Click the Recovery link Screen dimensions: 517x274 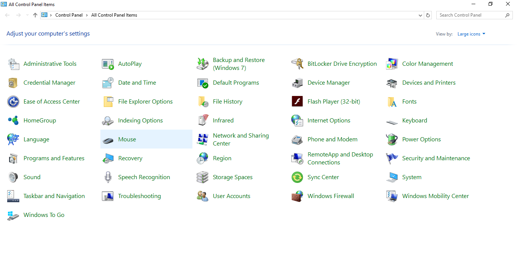pyautogui.click(x=130, y=158)
